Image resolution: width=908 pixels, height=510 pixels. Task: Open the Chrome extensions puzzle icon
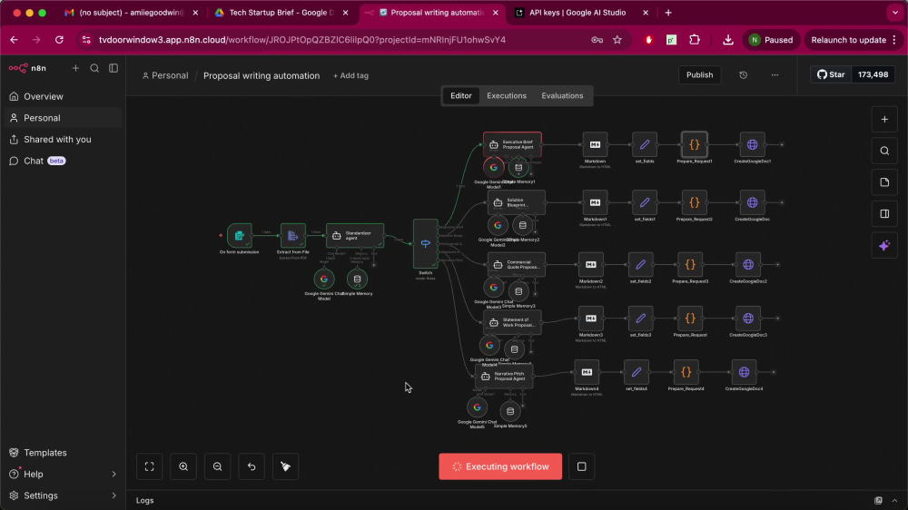pos(695,40)
